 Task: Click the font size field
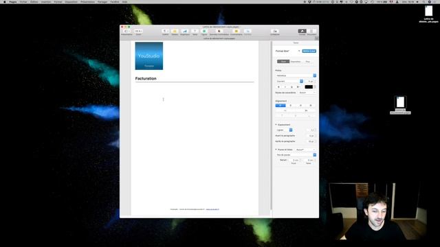pyautogui.click(x=310, y=81)
